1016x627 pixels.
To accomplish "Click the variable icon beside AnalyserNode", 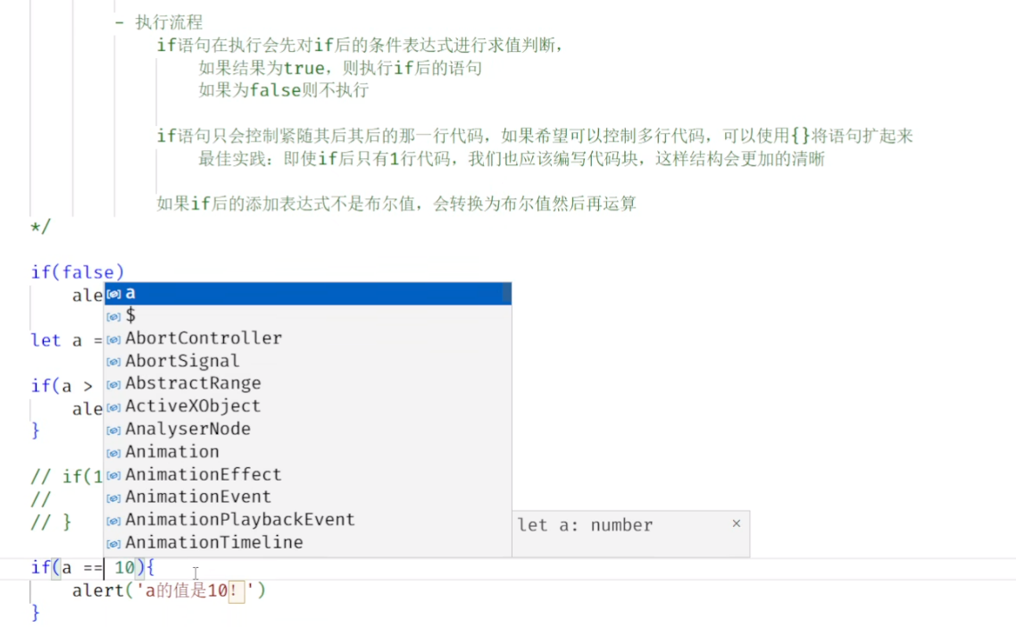I will tap(114, 431).
